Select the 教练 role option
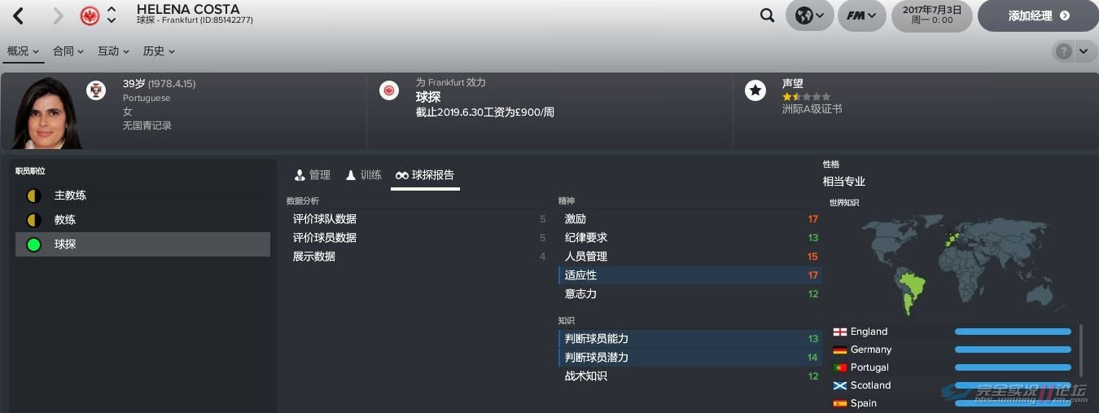 coord(142,220)
